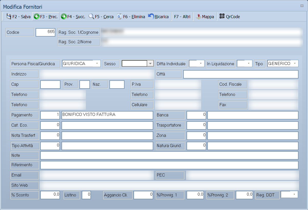Screen dimensions: 308x210
Task: Open the Reg. DDT dropdown
Action: [295, 195]
